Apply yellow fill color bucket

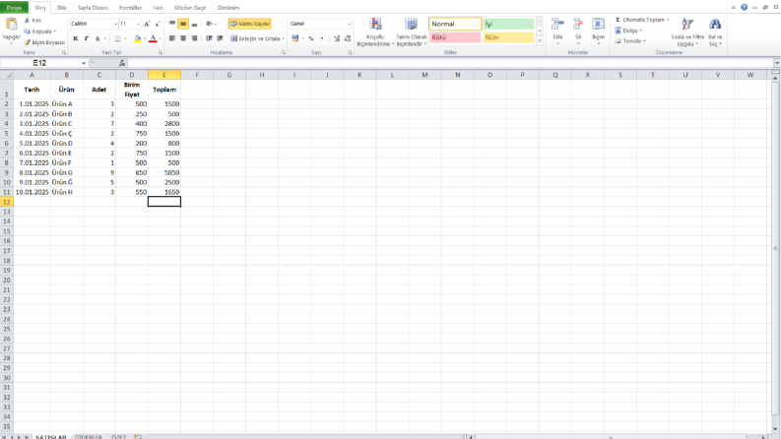[138, 38]
